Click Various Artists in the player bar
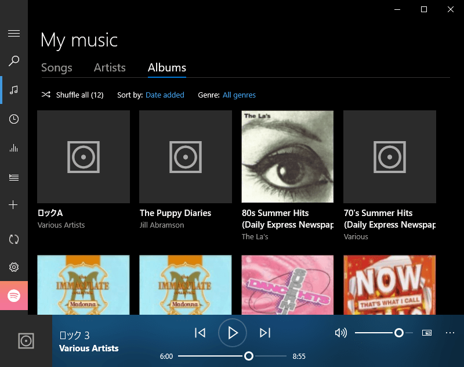 click(89, 348)
